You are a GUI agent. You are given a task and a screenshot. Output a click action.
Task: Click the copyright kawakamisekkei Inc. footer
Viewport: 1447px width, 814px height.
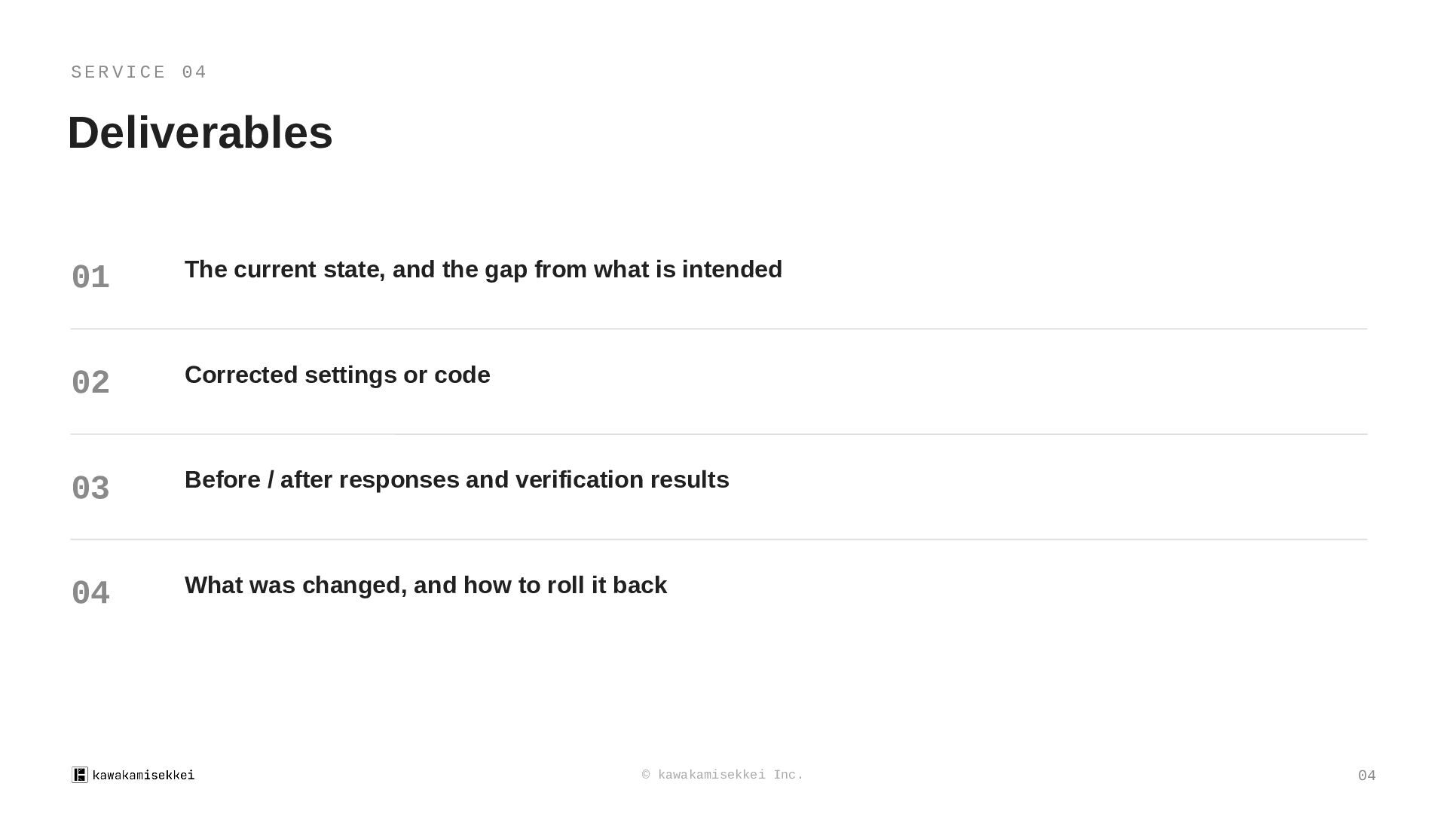723,775
